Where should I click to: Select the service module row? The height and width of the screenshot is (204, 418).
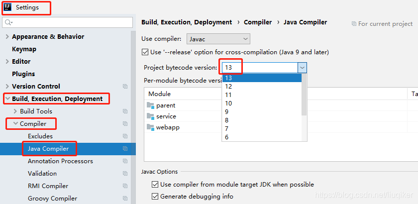(x=281, y=116)
